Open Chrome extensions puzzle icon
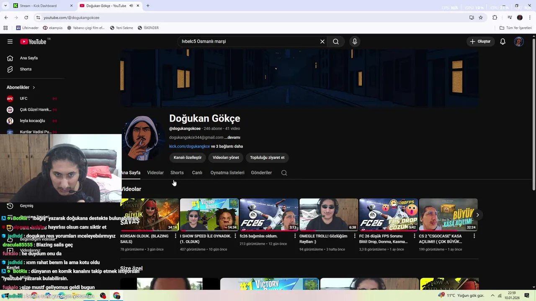Viewport: 536px width, 301px height. pyautogui.click(x=495, y=18)
